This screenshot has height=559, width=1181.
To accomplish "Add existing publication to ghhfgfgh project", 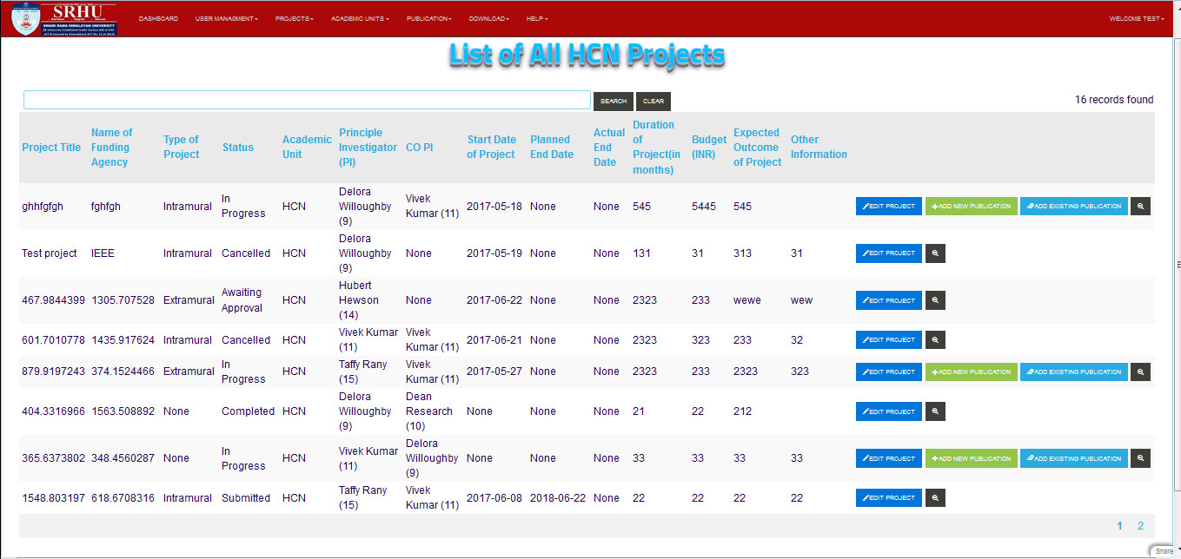I will 1074,207.
